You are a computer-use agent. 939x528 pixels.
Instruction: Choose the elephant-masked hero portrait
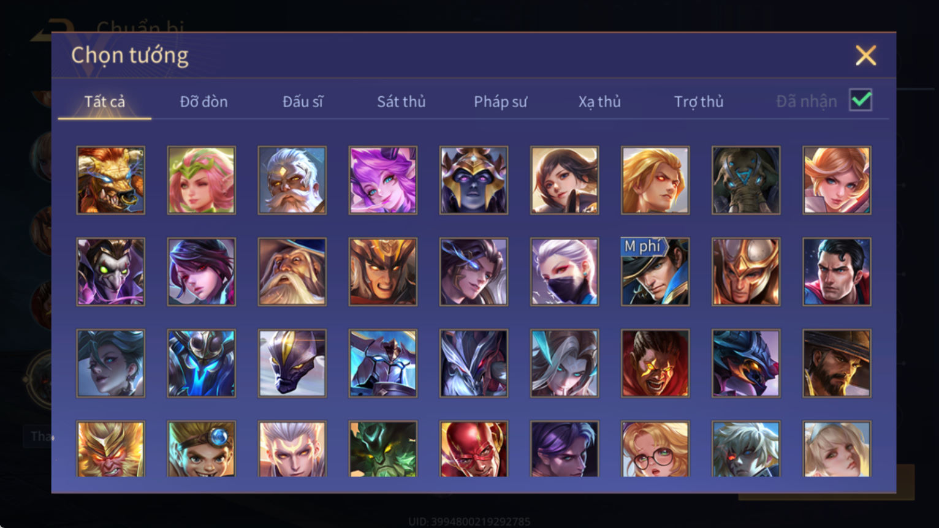746,180
